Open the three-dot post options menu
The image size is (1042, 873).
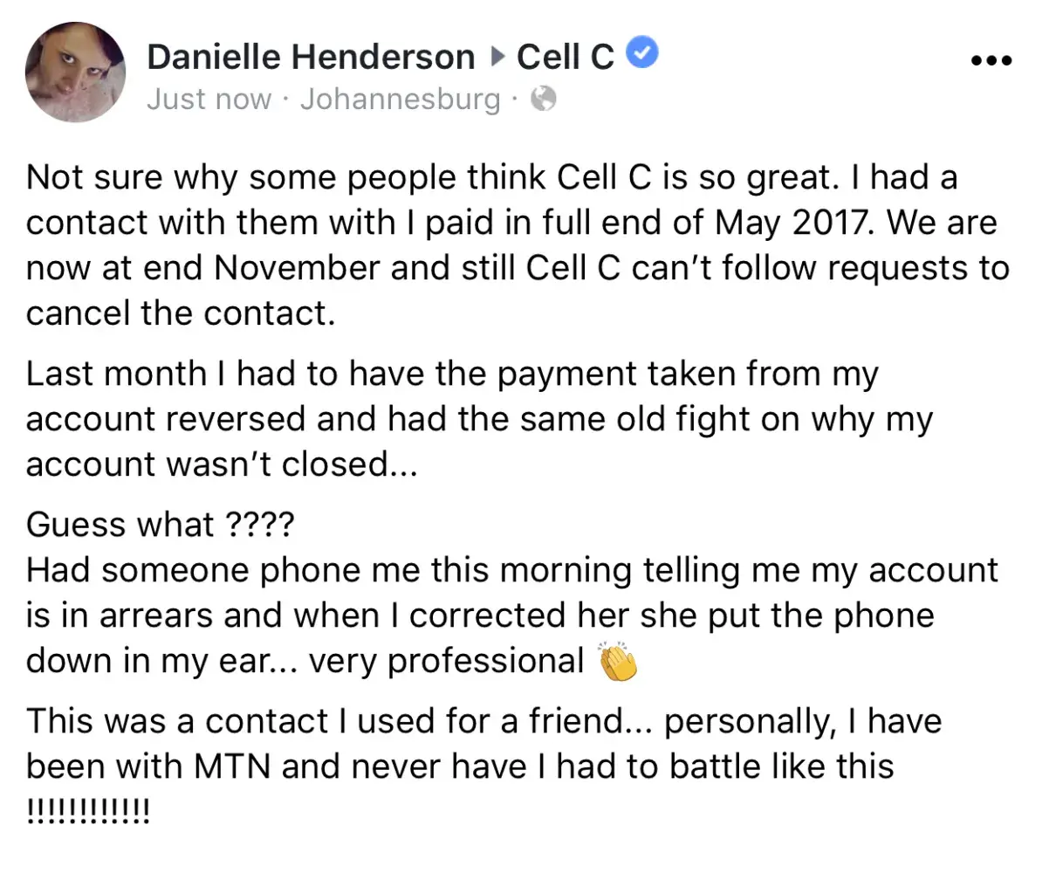(x=991, y=61)
